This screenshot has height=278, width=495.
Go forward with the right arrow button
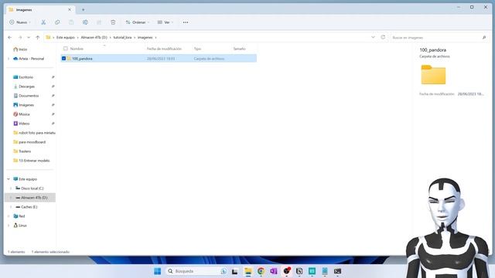coord(20,38)
